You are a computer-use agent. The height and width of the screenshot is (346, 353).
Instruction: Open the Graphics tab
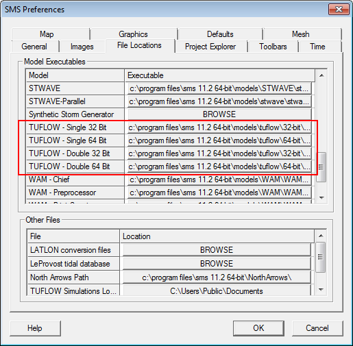coord(134,34)
